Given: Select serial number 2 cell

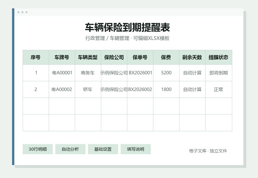Looking at the screenshot, I should point(36,89).
